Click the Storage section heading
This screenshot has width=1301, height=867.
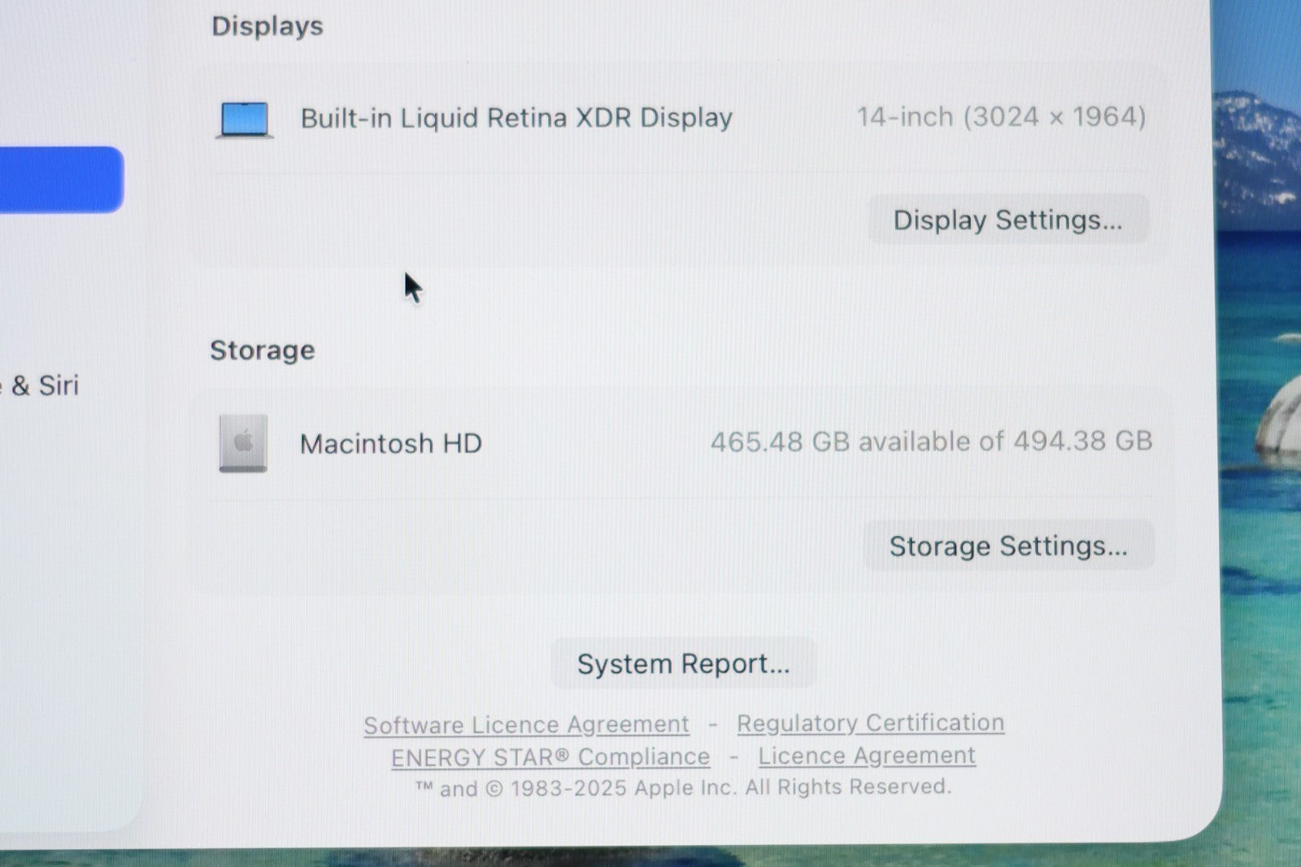(262, 351)
